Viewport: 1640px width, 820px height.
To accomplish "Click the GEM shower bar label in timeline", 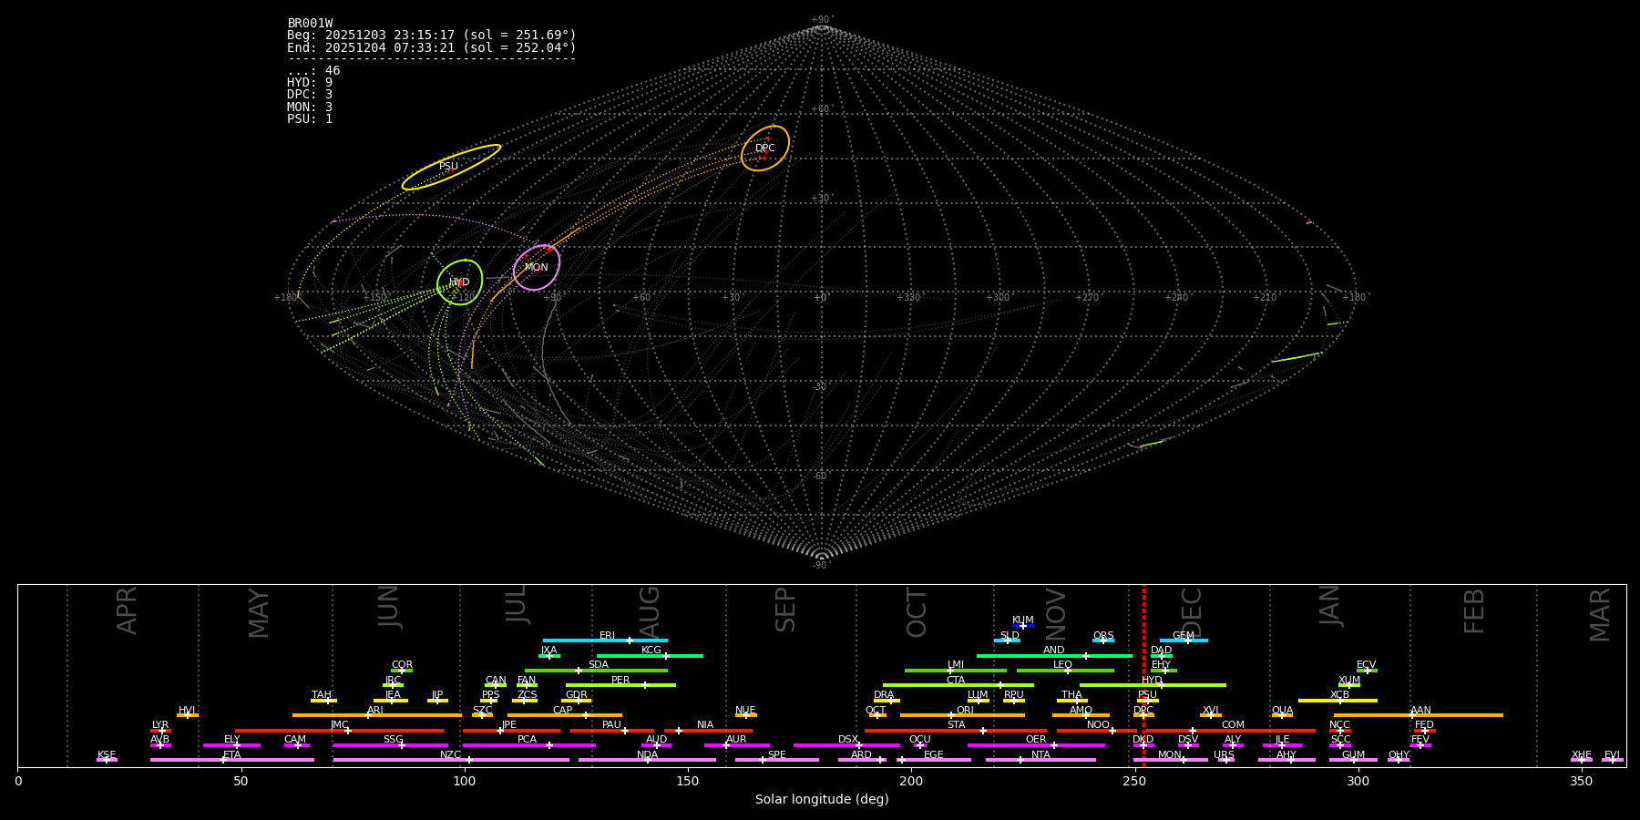I will click(1183, 636).
